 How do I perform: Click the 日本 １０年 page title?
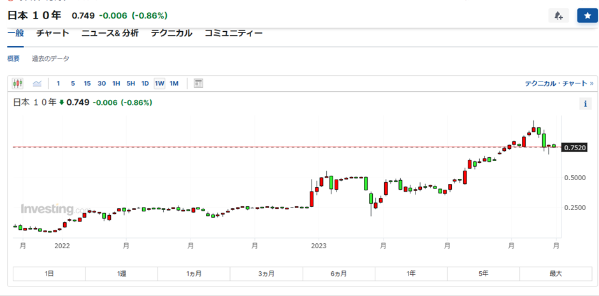pos(34,16)
